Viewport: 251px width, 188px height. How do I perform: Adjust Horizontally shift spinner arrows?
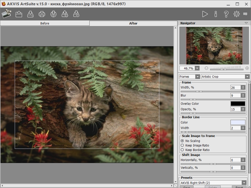[243, 160]
